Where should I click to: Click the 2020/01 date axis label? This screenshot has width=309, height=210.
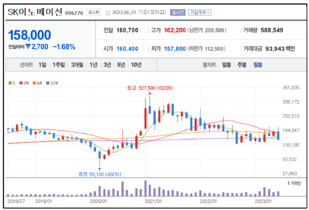point(98,201)
